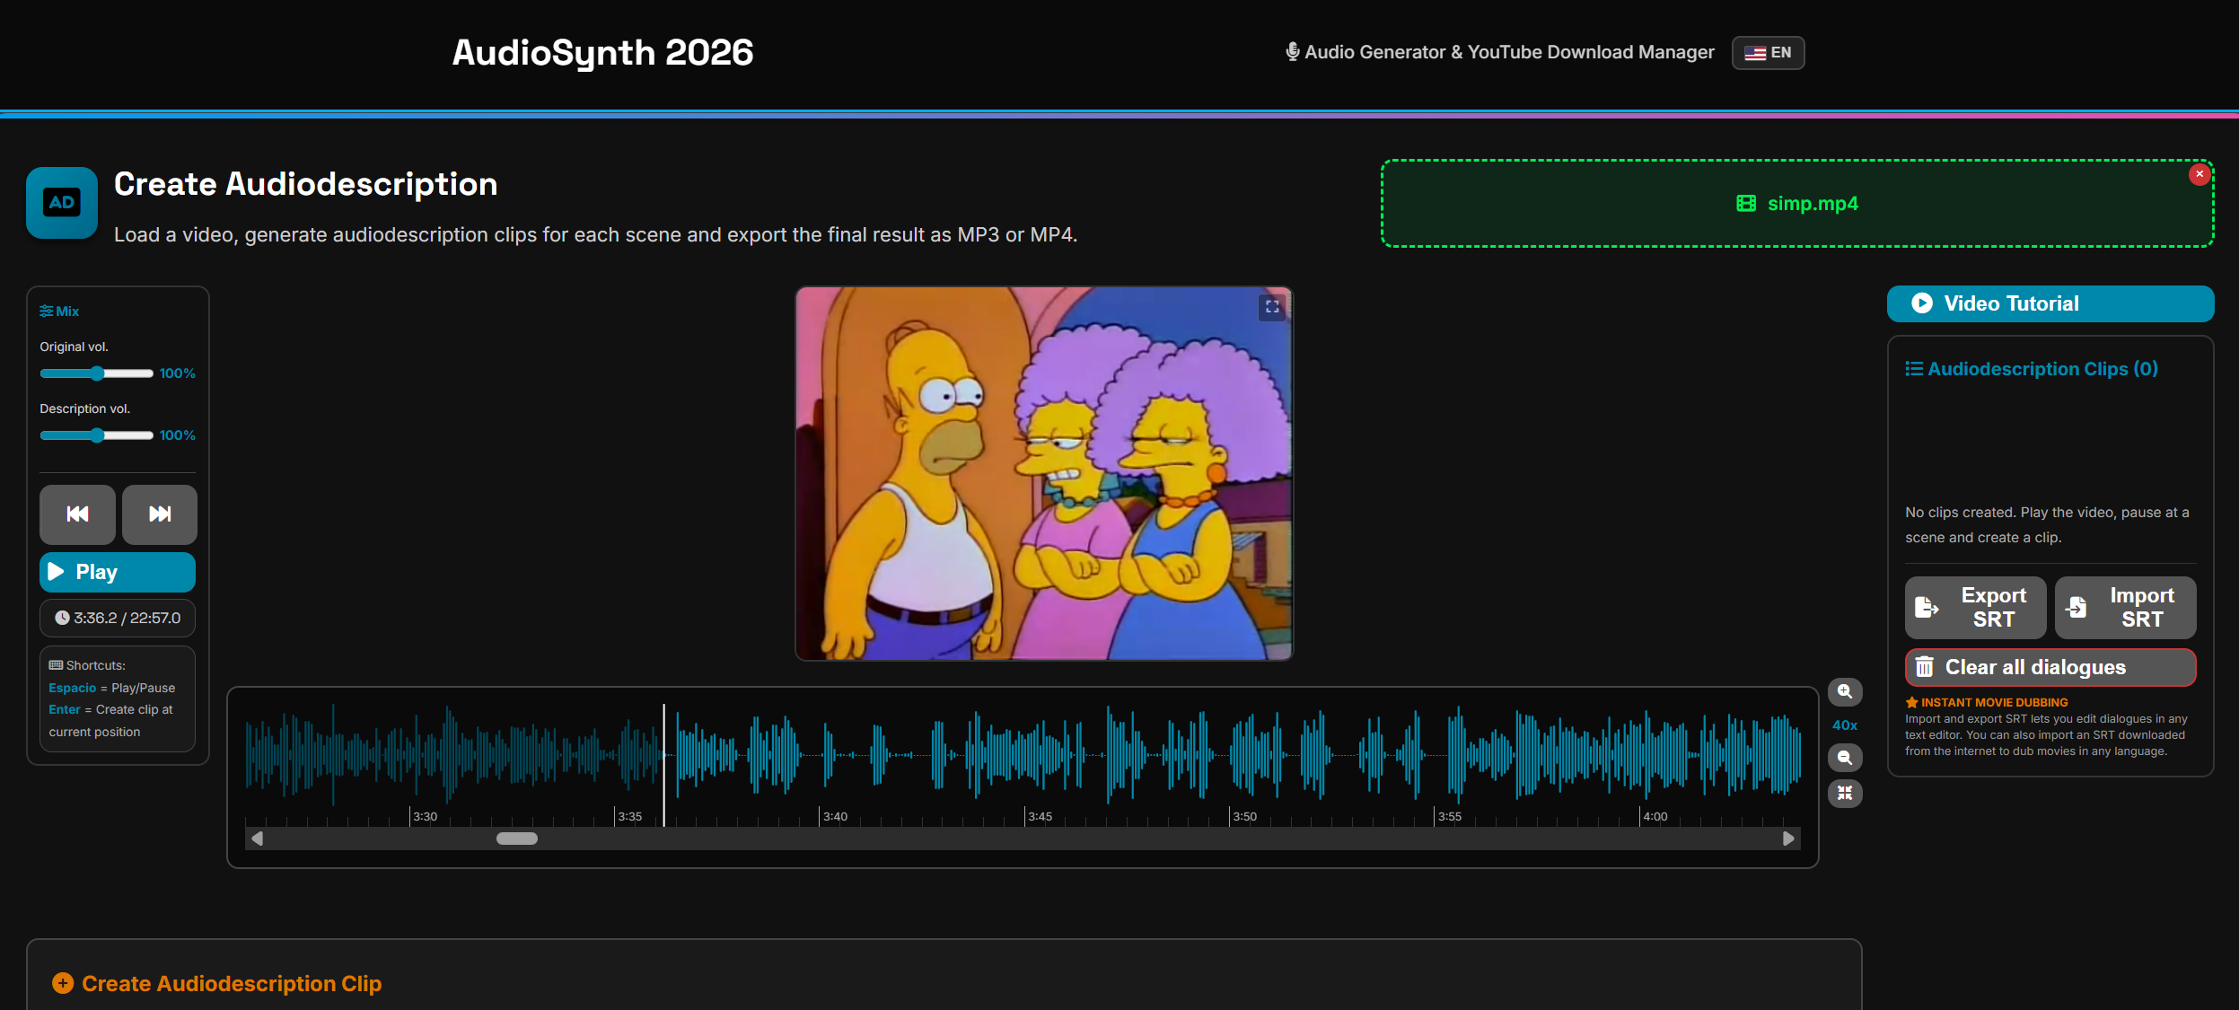Export dialogues as SRT
2239x1010 pixels.
(x=1975, y=607)
